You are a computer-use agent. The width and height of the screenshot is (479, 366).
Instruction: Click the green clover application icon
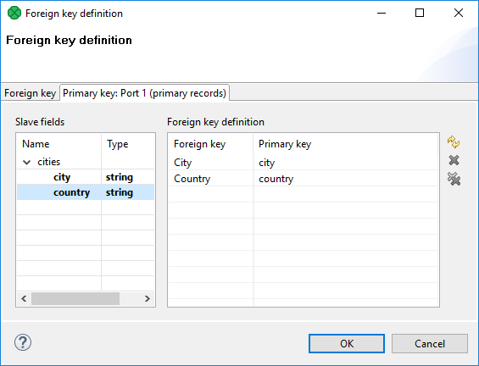[x=14, y=13]
